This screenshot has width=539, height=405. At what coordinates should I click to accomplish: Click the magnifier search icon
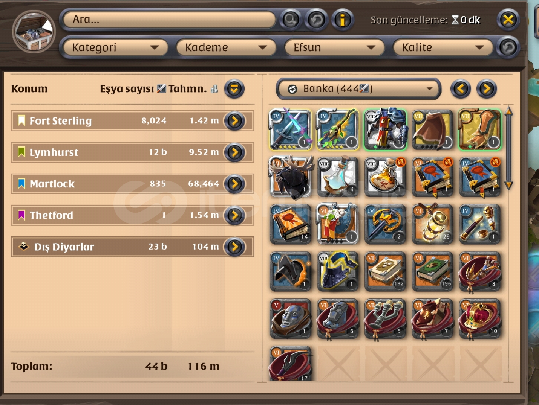click(290, 20)
